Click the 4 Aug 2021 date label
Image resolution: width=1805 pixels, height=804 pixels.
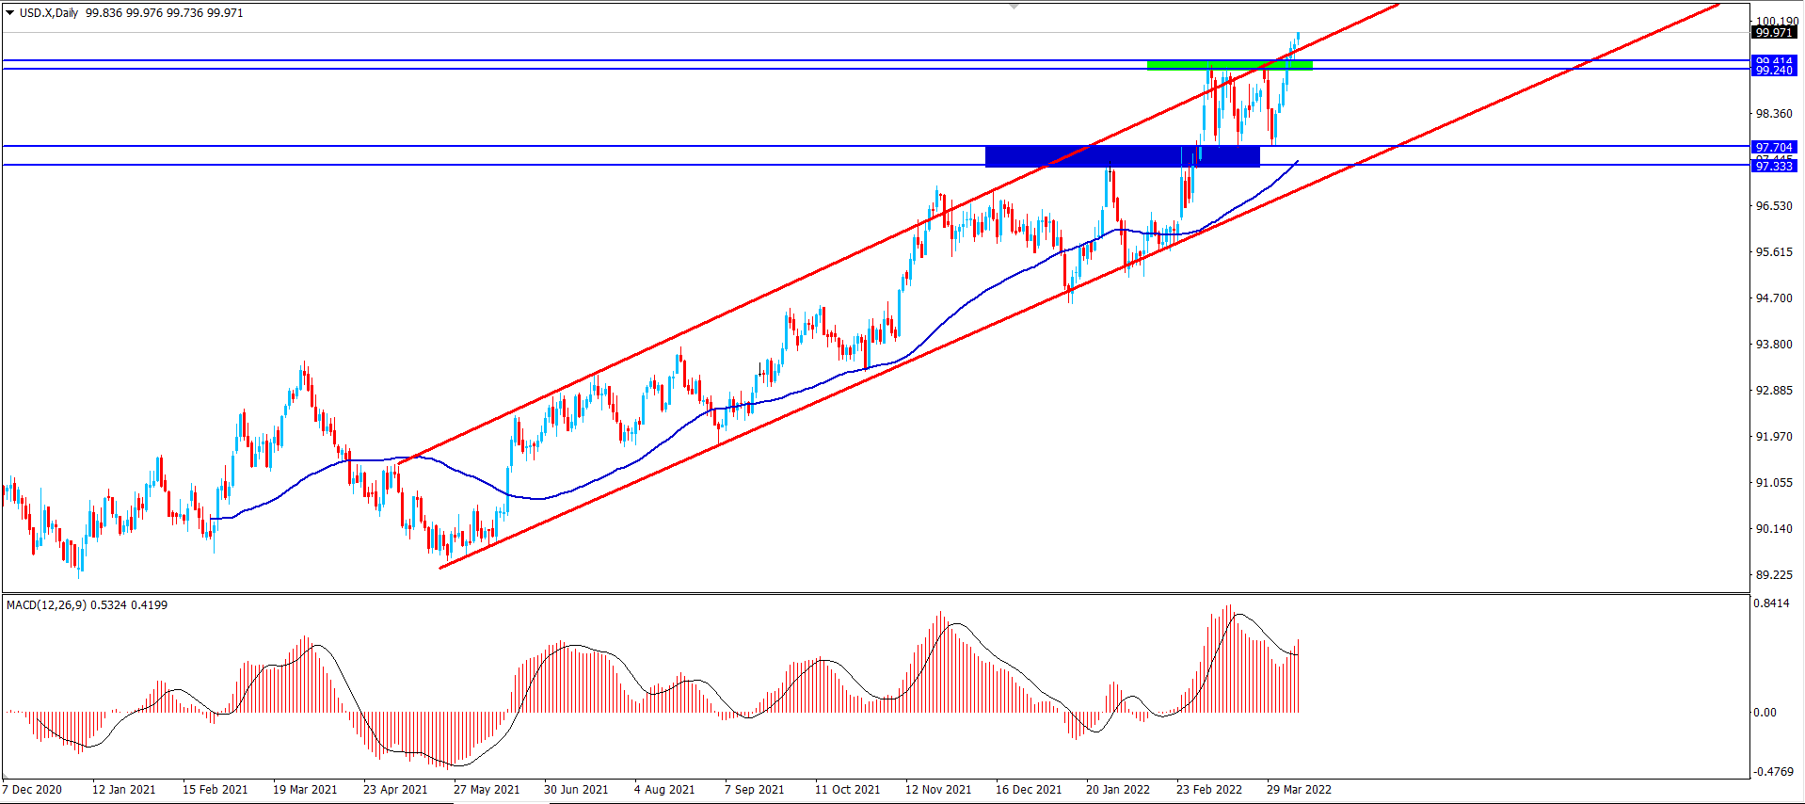(x=664, y=790)
